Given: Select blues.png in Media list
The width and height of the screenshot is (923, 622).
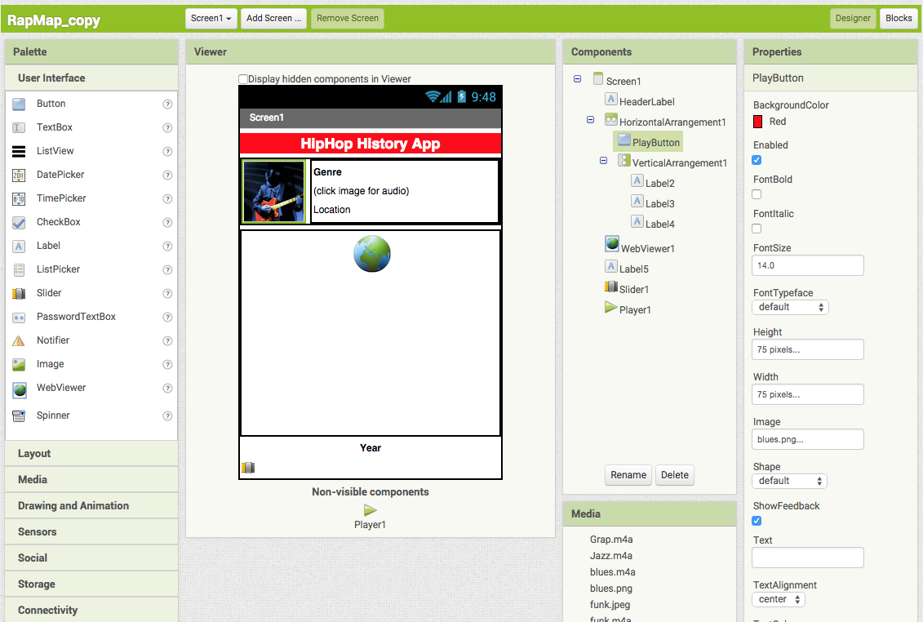Looking at the screenshot, I should [611, 589].
